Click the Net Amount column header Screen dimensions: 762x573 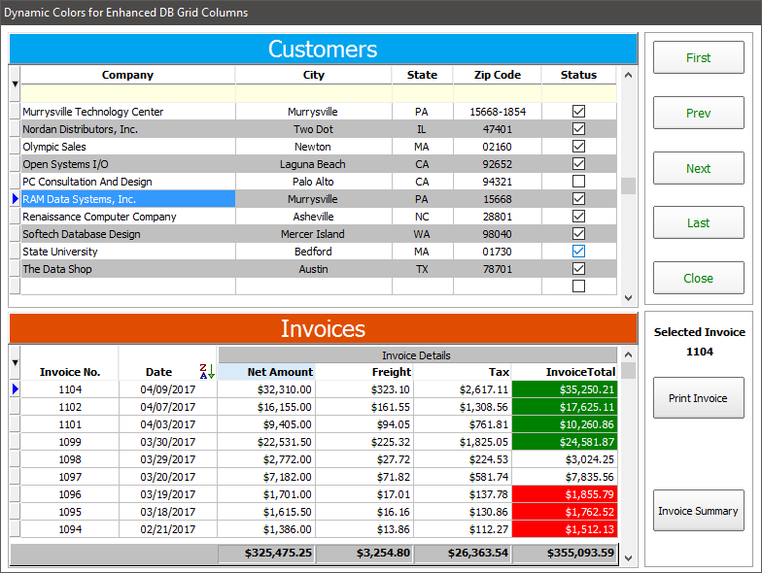pos(266,372)
